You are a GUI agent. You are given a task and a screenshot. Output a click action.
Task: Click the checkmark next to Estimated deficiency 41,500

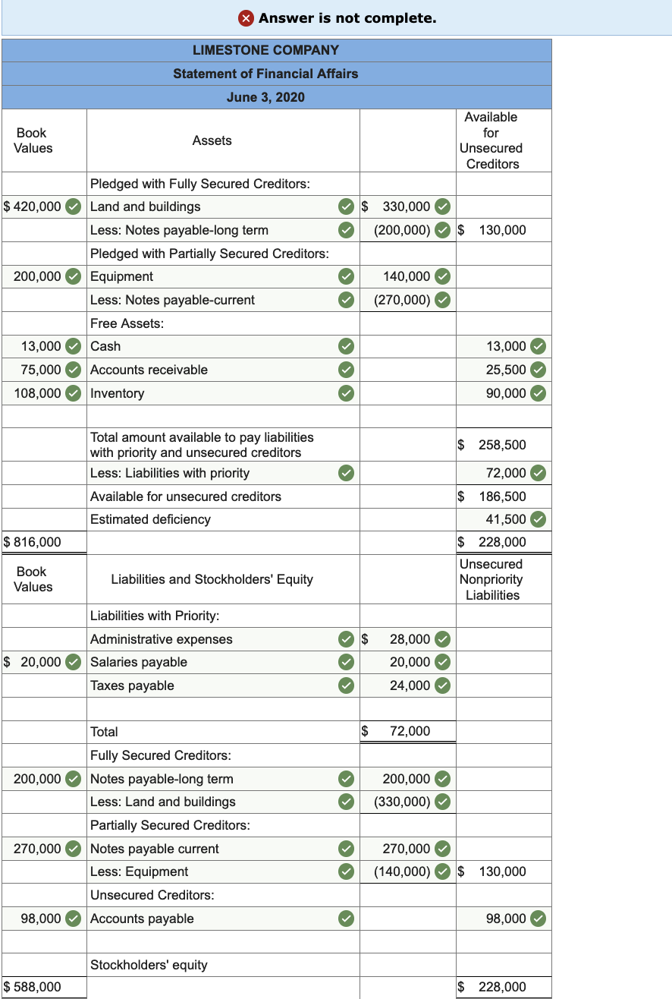click(x=536, y=519)
